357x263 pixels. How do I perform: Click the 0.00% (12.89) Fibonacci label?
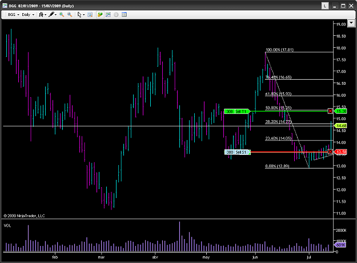(277, 166)
